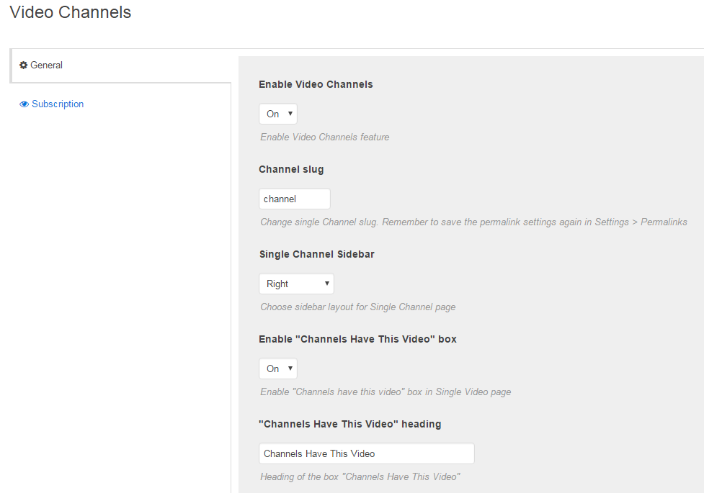Viewport: 704px width, 493px height.
Task: Click the Enable Video Channels label
Action: click(316, 84)
